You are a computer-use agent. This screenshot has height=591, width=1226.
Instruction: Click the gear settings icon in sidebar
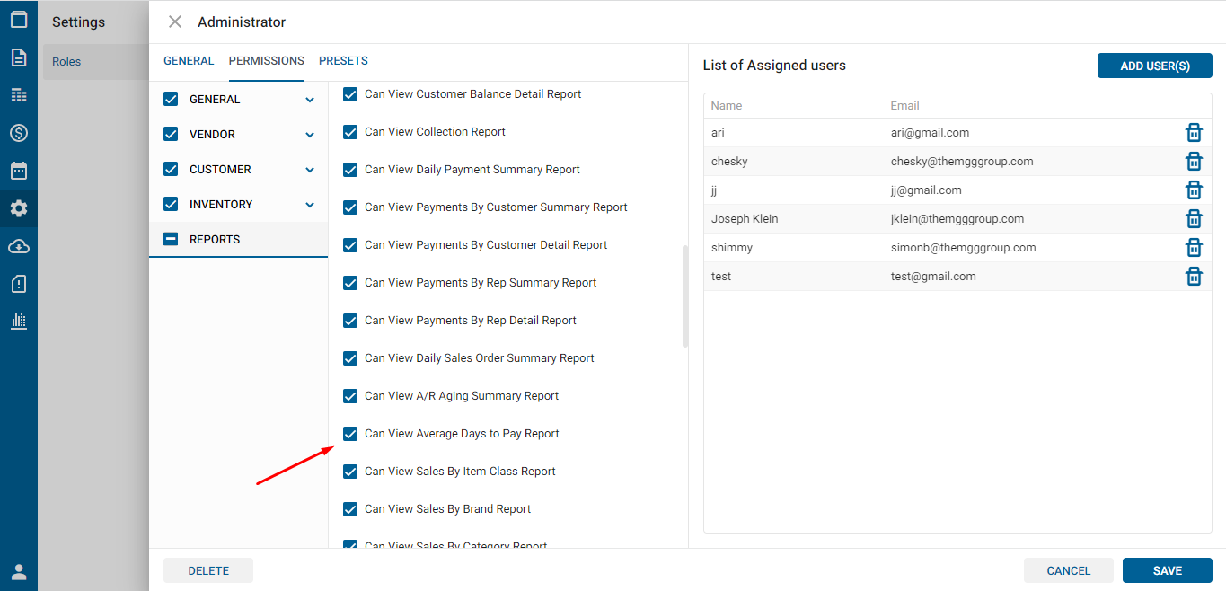point(19,208)
